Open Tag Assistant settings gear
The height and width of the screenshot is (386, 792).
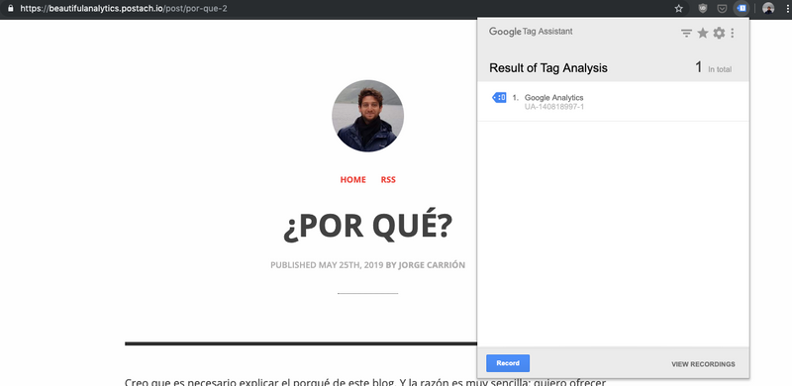coord(719,33)
